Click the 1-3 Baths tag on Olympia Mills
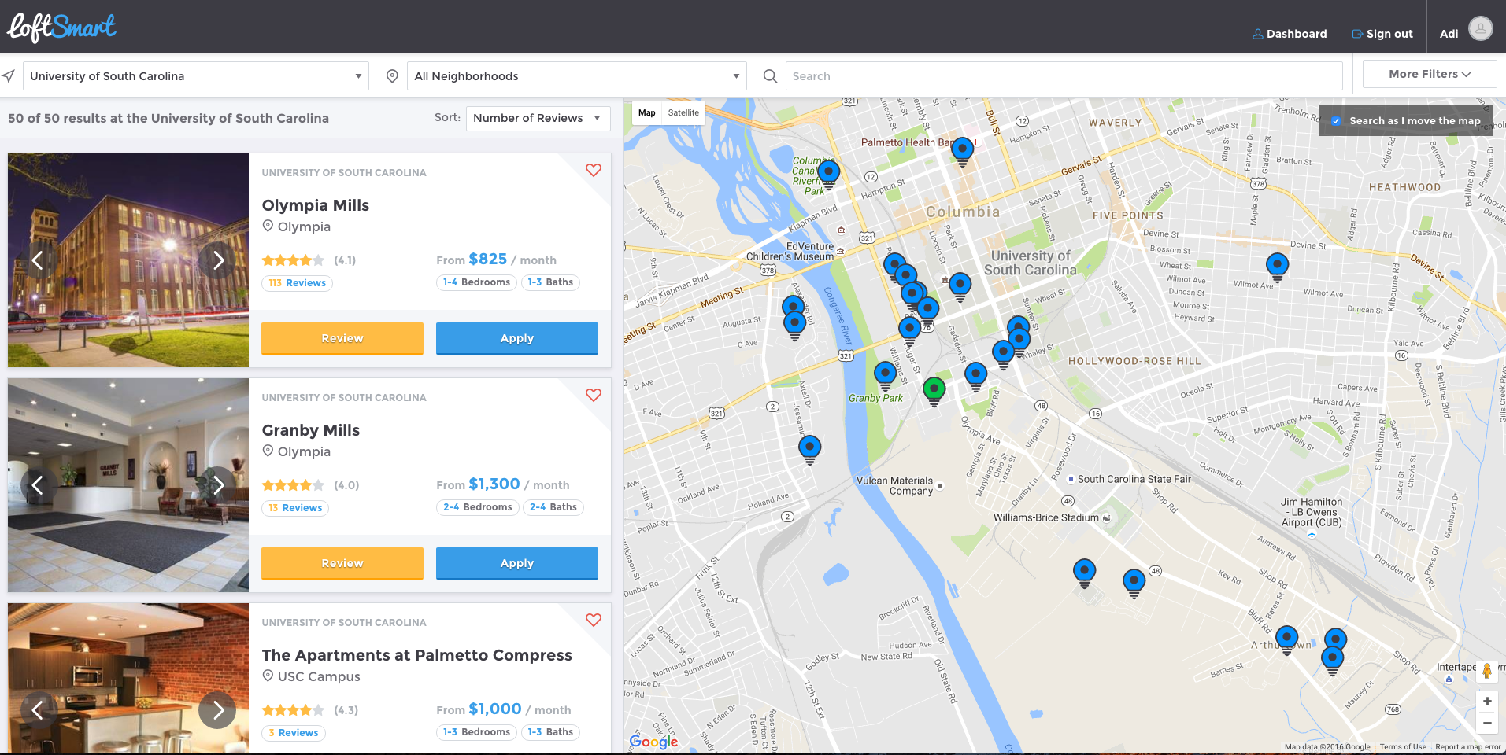This screenshot has width=1506, height=755. (550, 282)
